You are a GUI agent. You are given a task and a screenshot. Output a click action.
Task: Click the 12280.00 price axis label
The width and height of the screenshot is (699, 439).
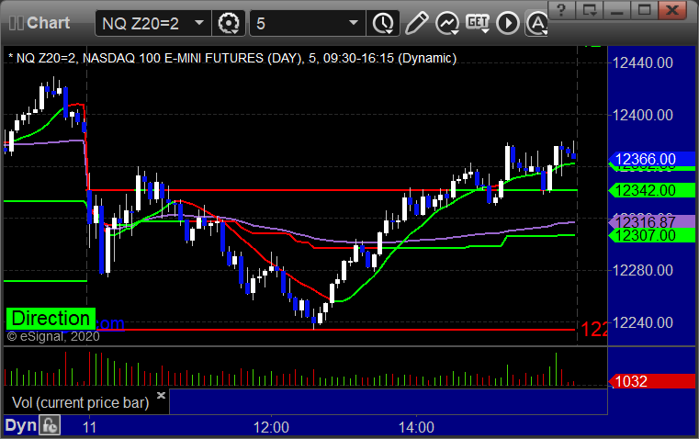tap(642, 270)
